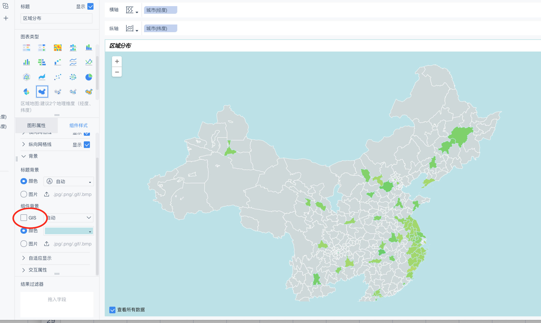Toggle 纵向网格线 显示 checkbox

87,145
